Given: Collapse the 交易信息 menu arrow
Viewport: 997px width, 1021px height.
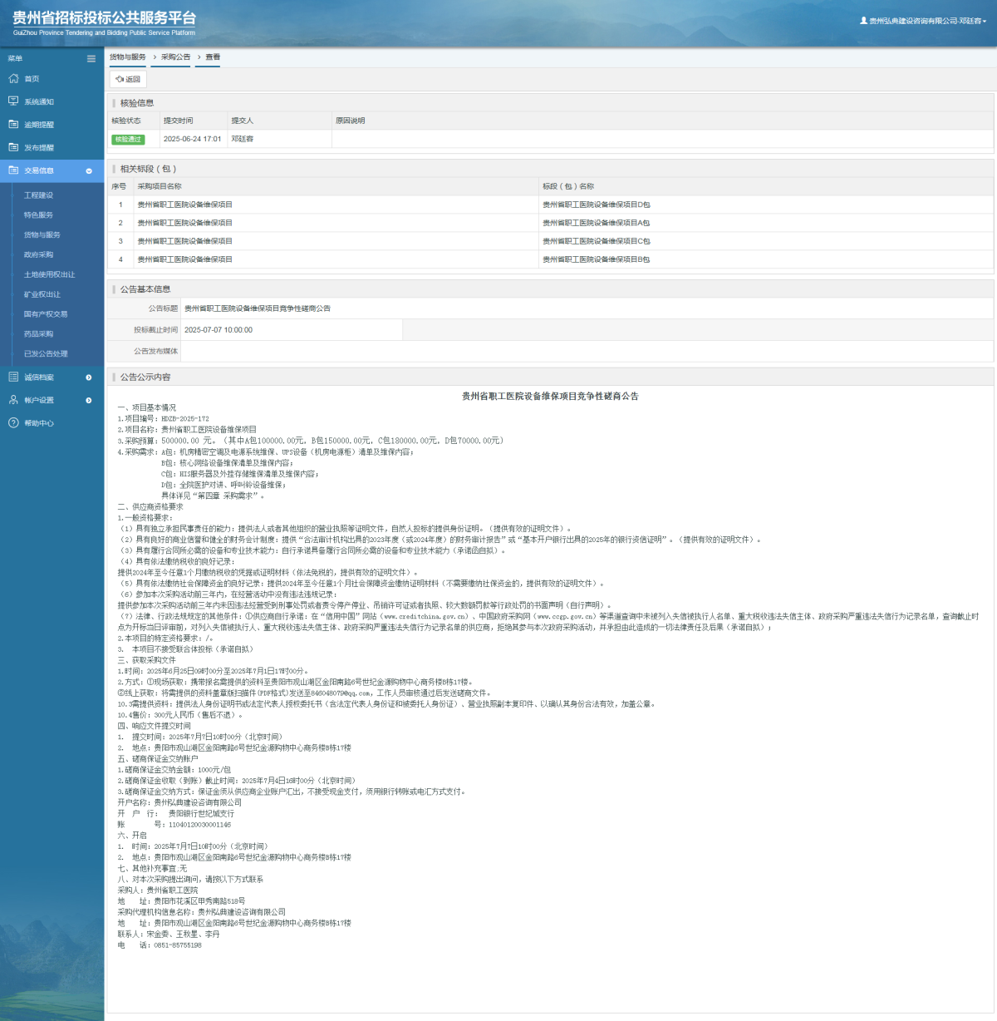Looking at the screenshot, I should tap(89, 170).
